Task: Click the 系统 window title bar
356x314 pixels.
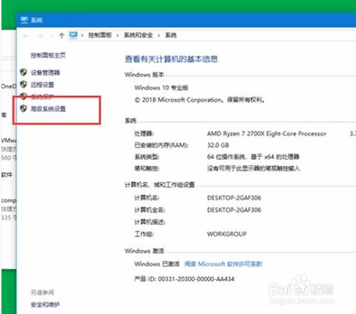Action: coord(186,20)
